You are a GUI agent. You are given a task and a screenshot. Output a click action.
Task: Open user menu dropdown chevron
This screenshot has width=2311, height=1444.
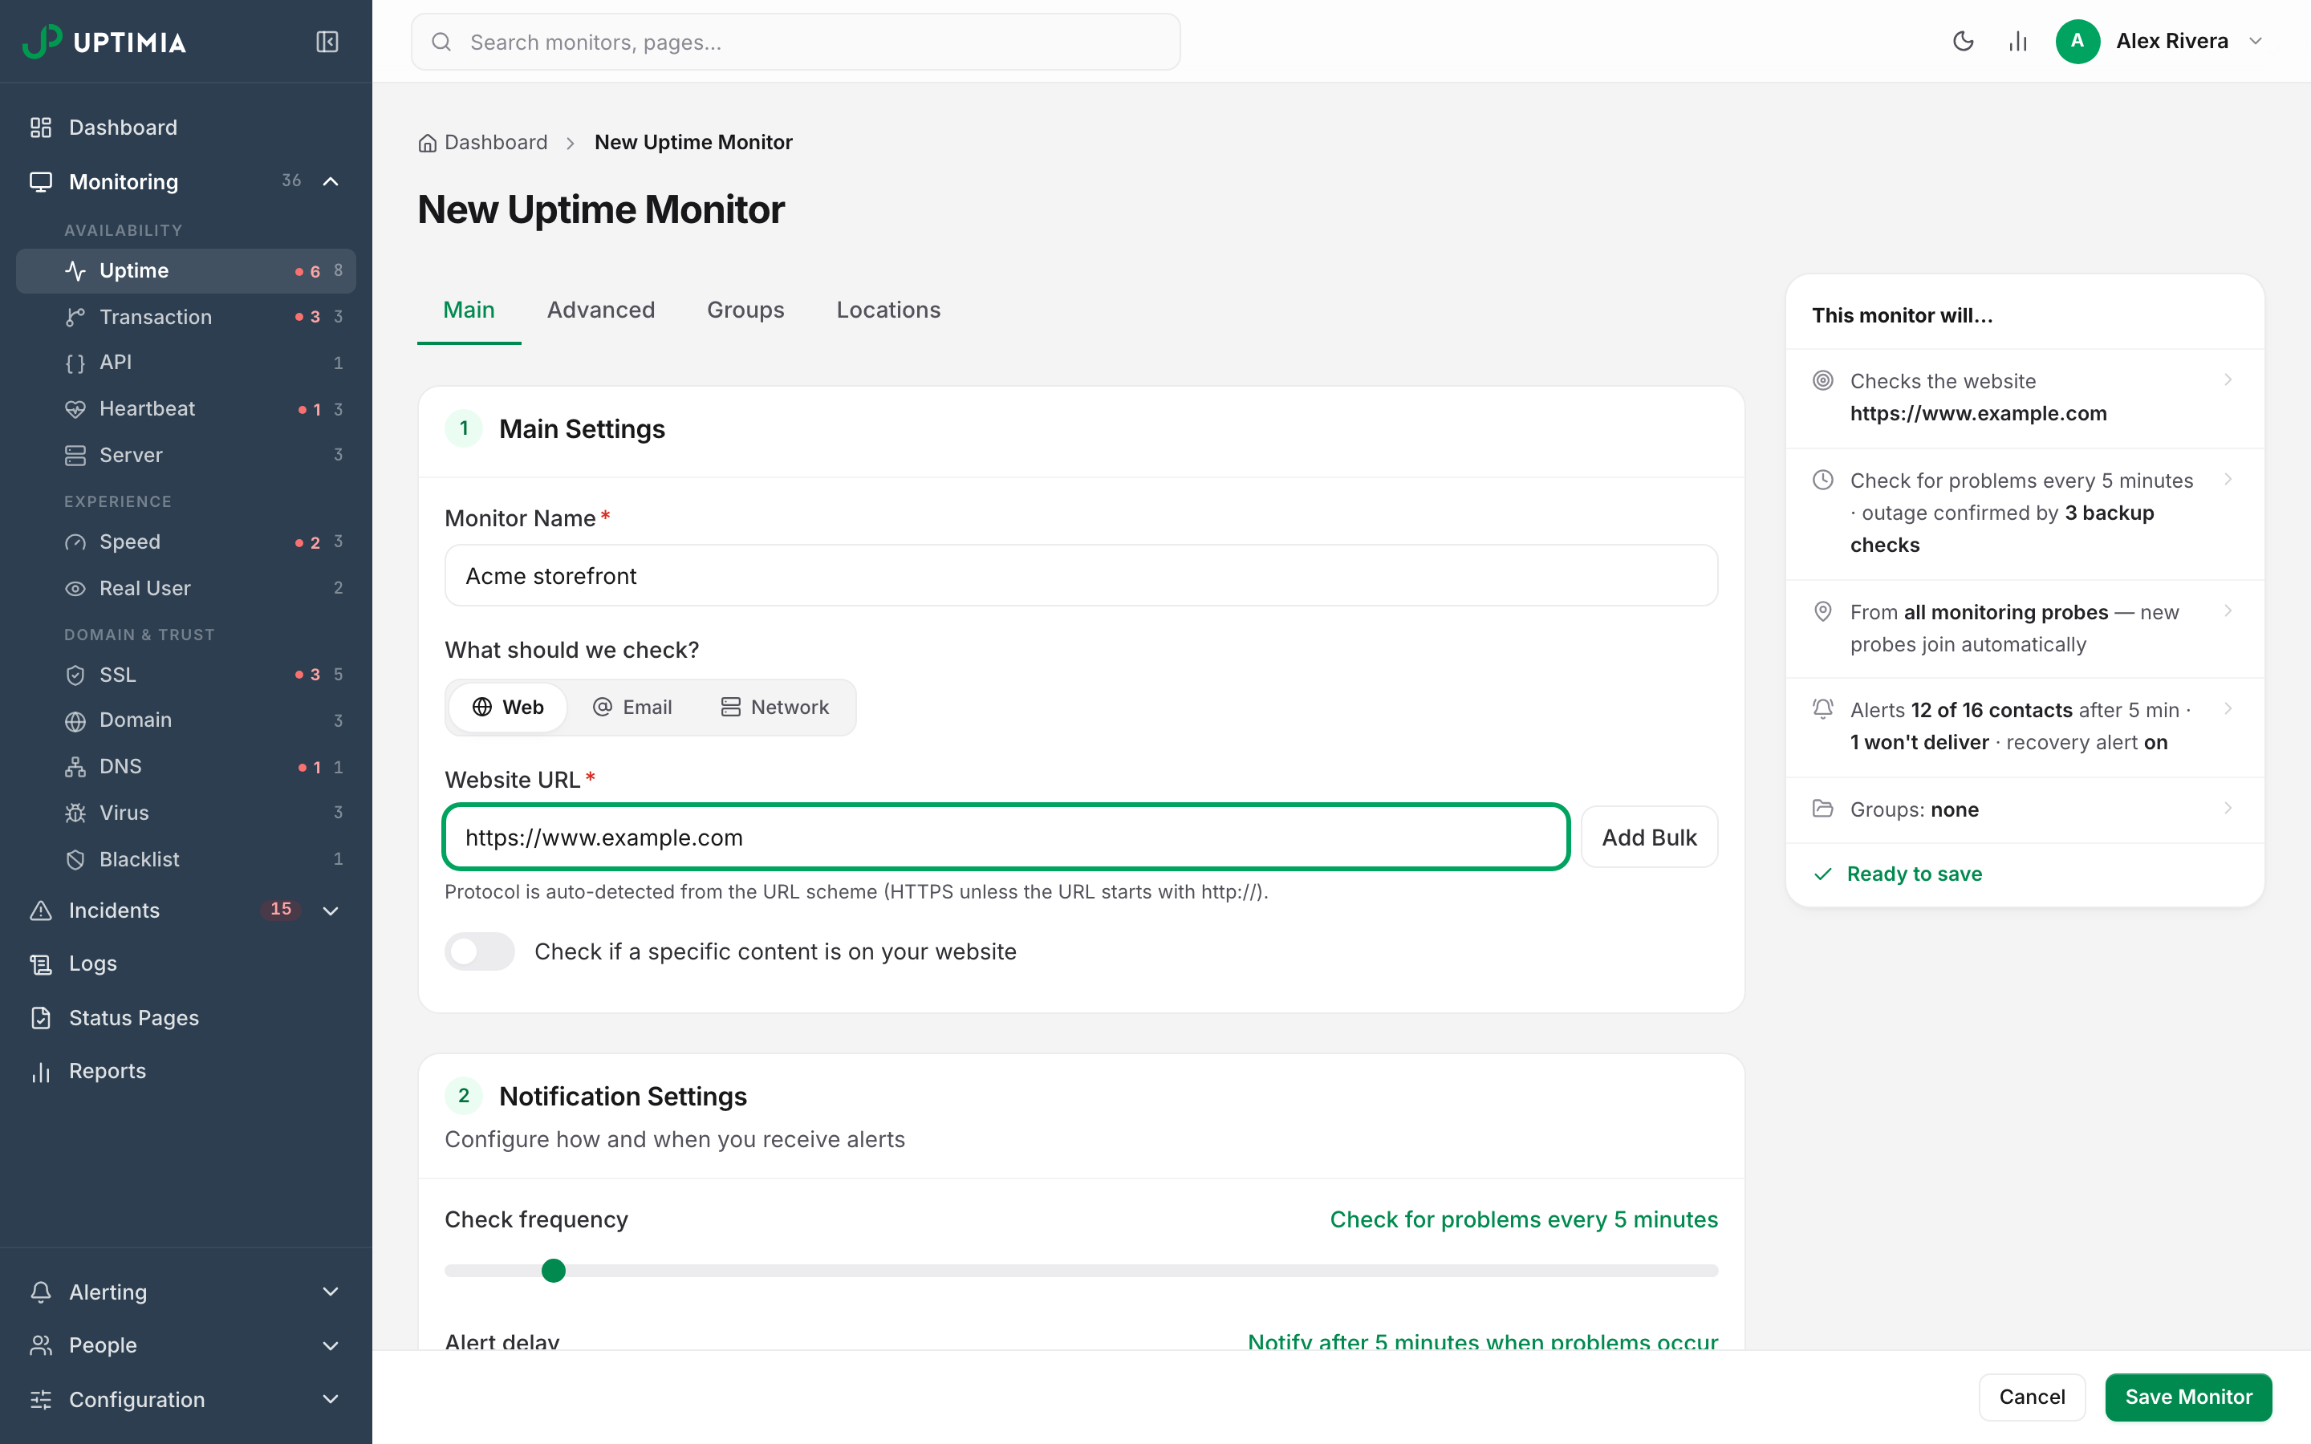click(2256, 41)
